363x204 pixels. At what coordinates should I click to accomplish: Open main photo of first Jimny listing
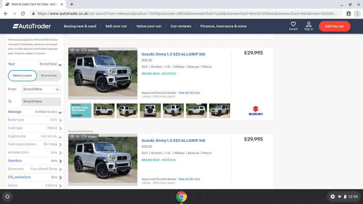(103, 74)
